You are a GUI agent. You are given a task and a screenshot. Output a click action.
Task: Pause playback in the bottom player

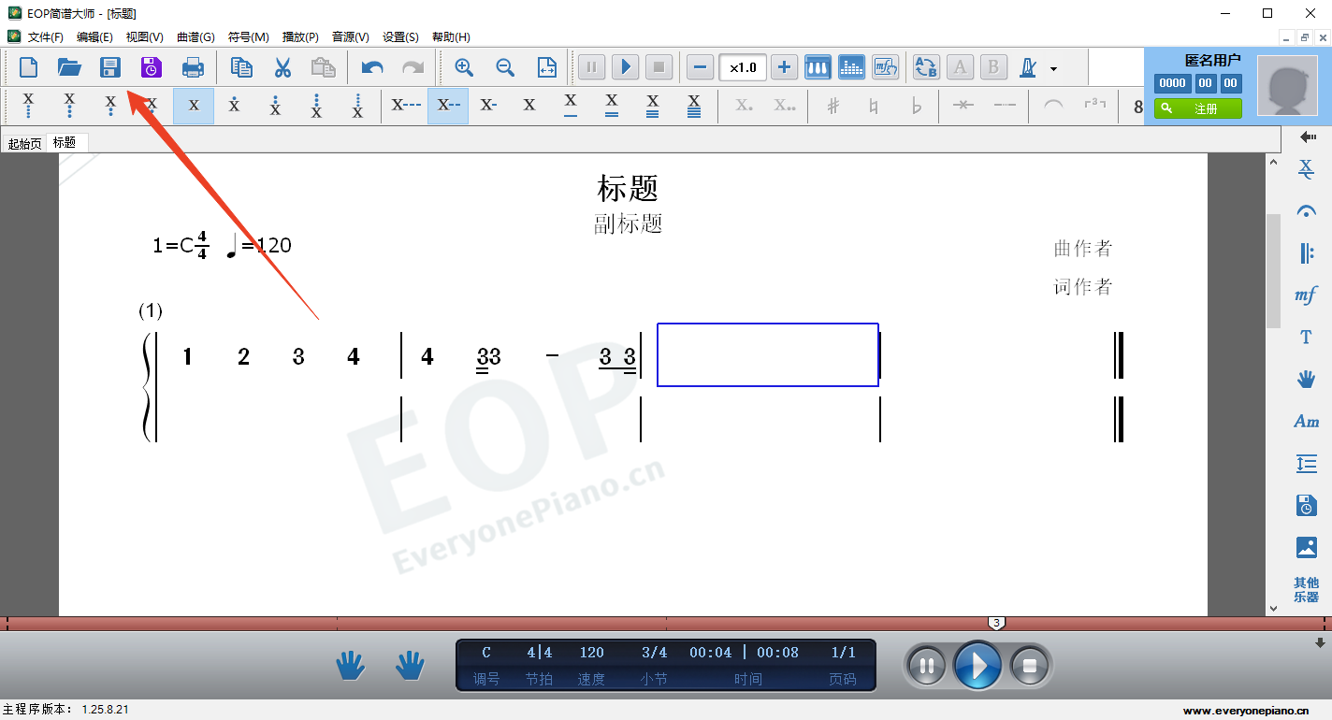[928, 667]
